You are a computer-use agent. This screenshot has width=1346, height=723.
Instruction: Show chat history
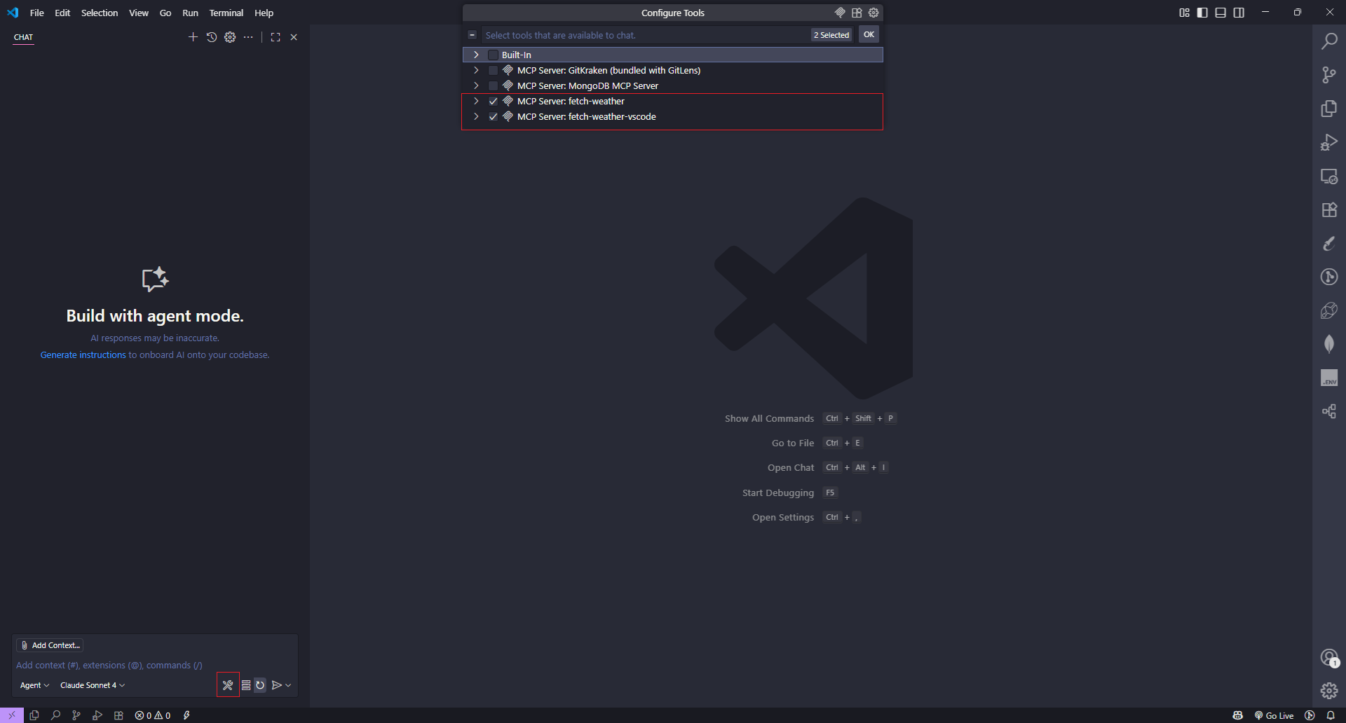tap(212, 37)
